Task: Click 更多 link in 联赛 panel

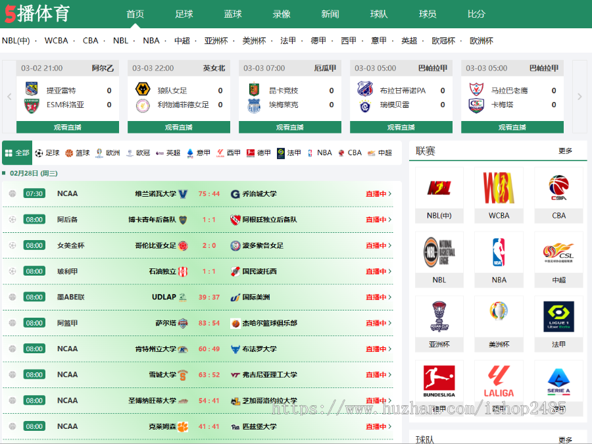Action: [x=565, y=151]
